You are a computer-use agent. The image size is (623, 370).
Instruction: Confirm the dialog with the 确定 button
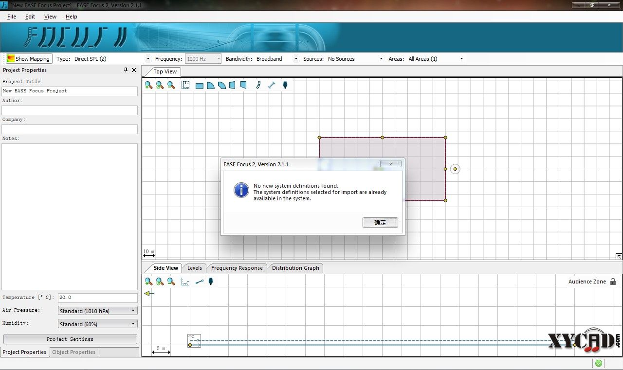[380, 222]
